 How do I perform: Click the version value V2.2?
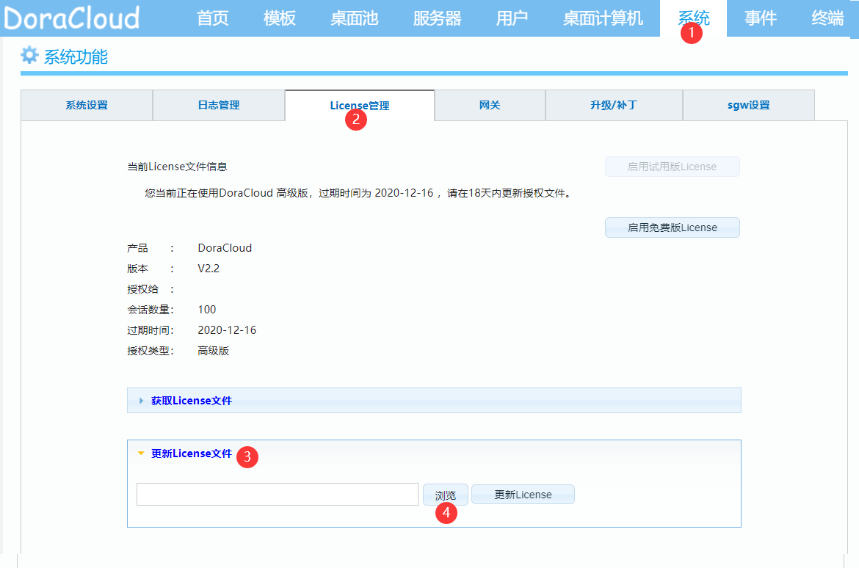(x=209, y=269)
